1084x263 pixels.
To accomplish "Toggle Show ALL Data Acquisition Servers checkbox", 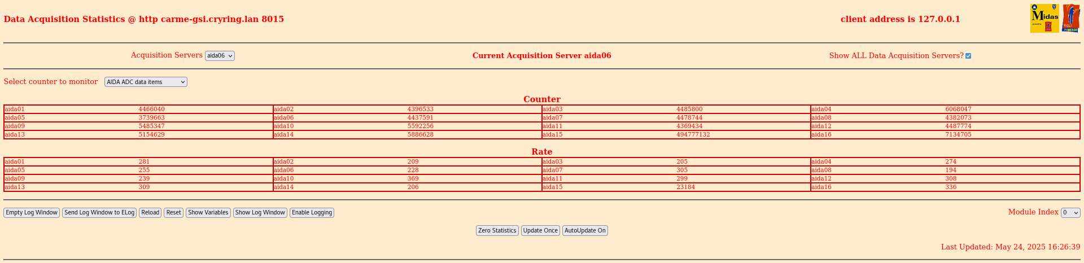I will pos(968,56).
